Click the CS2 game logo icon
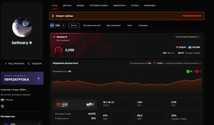The height and width of the screenshot is (125, 214). pos(52,25)
